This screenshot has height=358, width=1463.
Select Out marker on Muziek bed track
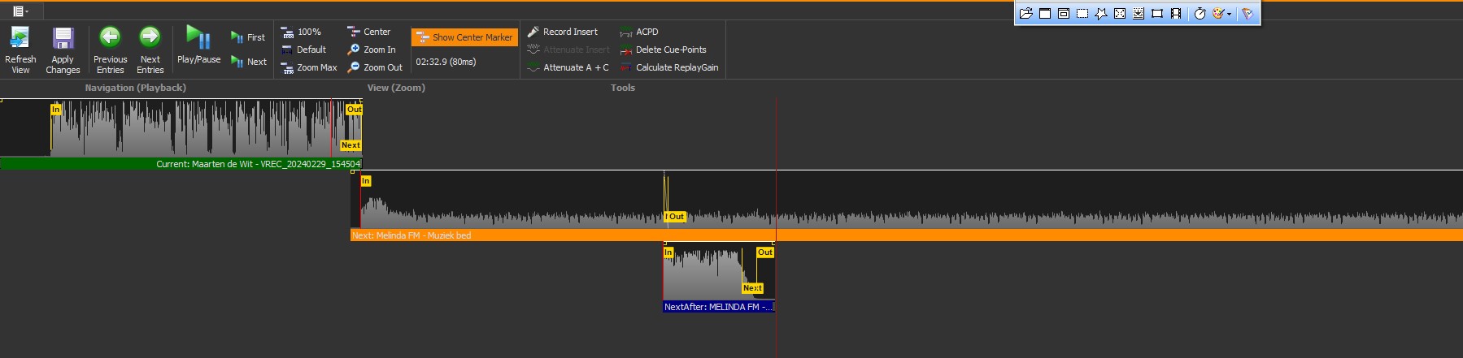pyautogui.click(x=676, y=217)
